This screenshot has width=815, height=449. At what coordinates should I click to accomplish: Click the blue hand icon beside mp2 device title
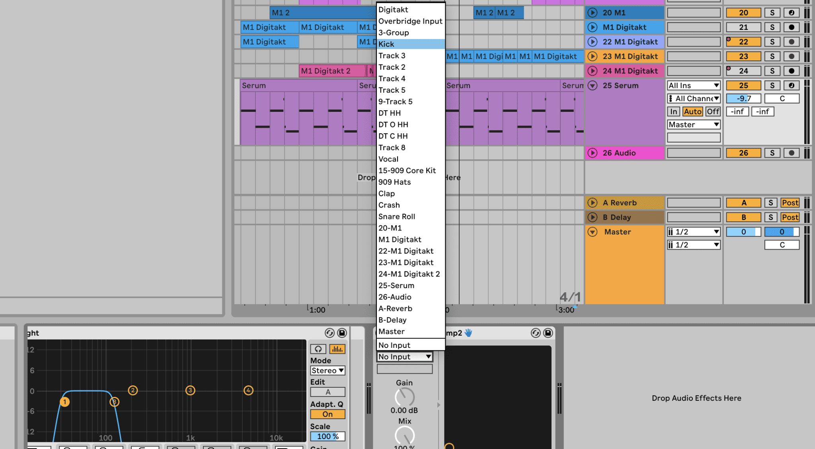[x=468, y=333]
